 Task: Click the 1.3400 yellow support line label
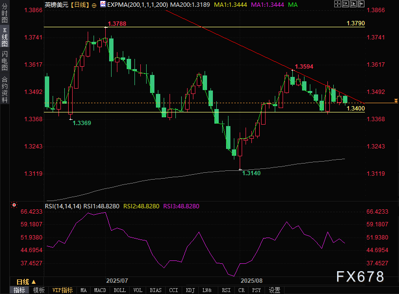point(355,109)
